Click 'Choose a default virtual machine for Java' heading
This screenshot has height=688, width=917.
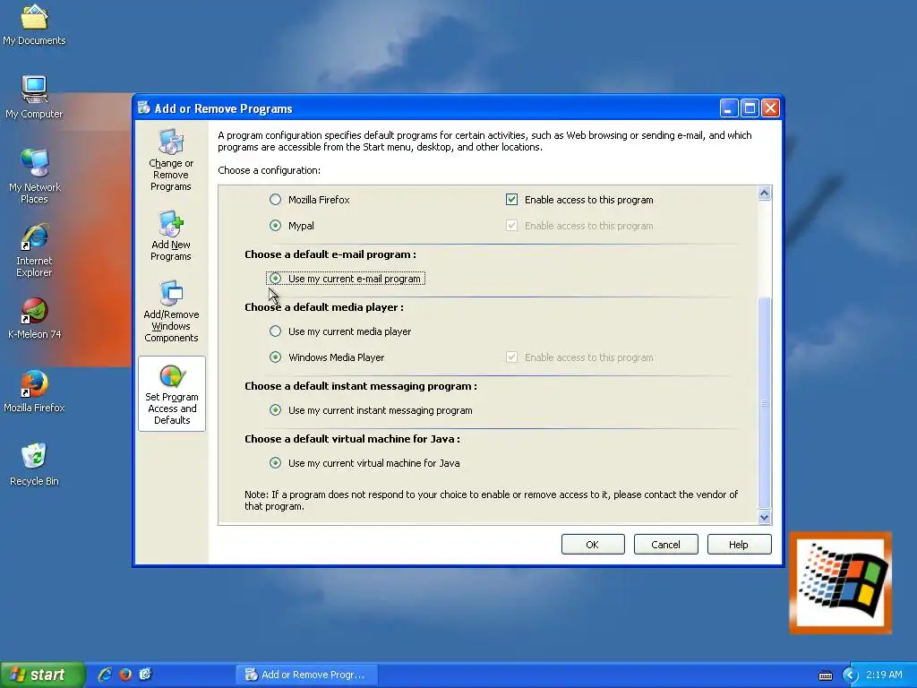(x=352, y=439)
